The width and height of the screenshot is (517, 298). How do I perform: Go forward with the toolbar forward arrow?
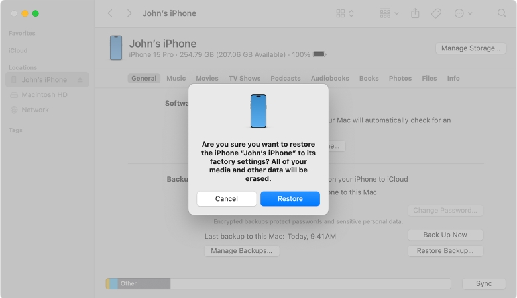point(129,13)
